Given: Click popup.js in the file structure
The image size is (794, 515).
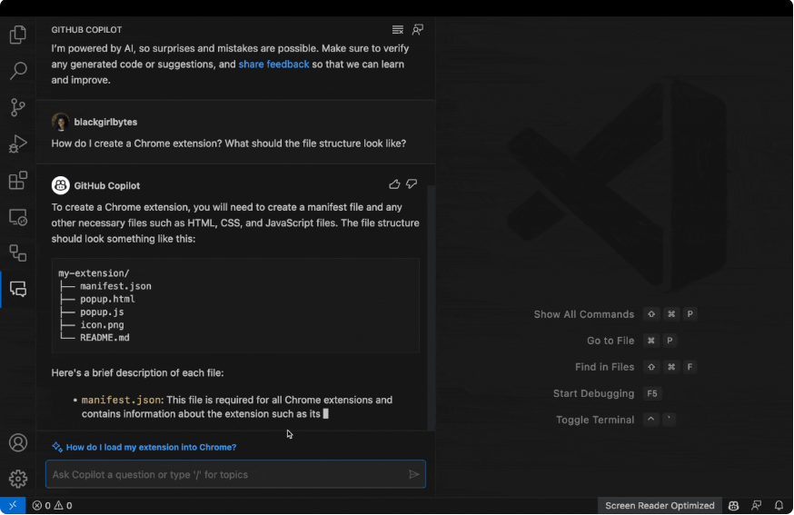Looking at the screenshot, I should (102, 312).
